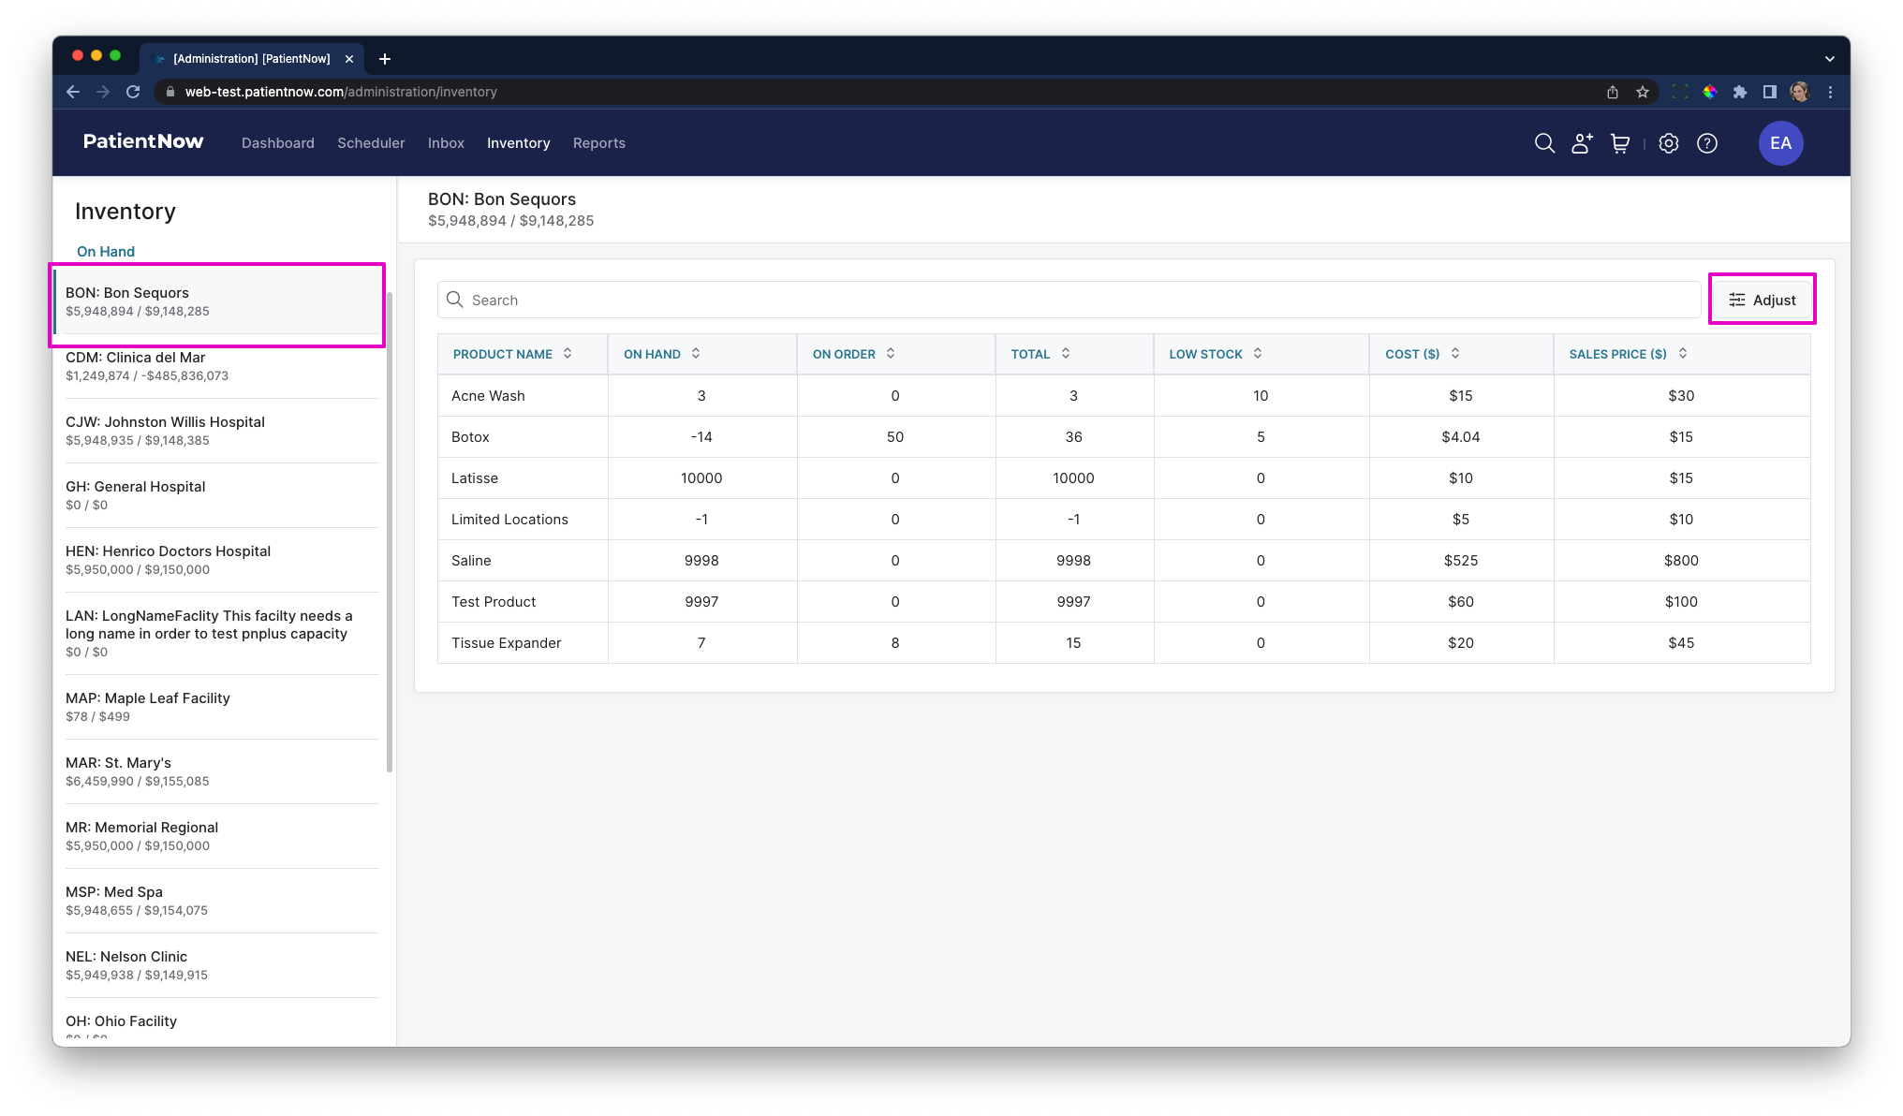Image resolution: width=1903 pixels, height=1116 pixels.
Task: Open the EA user avatar menu
Action: 1780,143
